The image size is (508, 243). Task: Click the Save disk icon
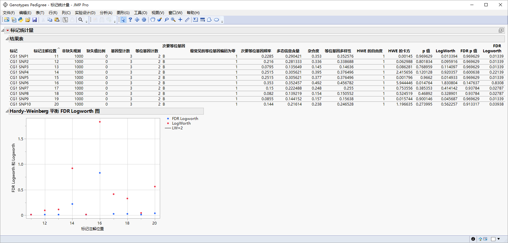(x=35, y=20)
